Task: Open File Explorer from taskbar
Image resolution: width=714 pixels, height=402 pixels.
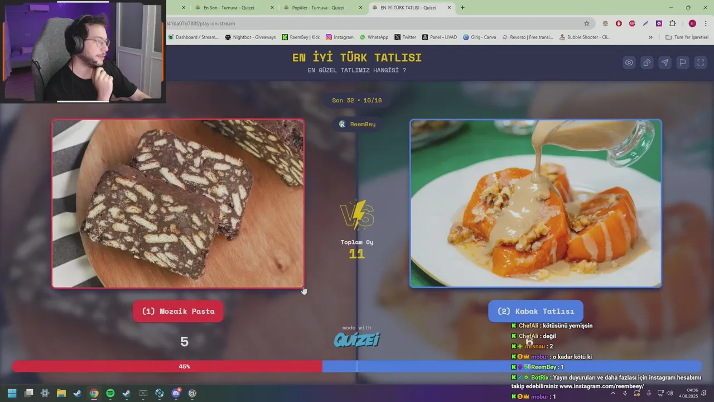Action: tap(61, 393)
